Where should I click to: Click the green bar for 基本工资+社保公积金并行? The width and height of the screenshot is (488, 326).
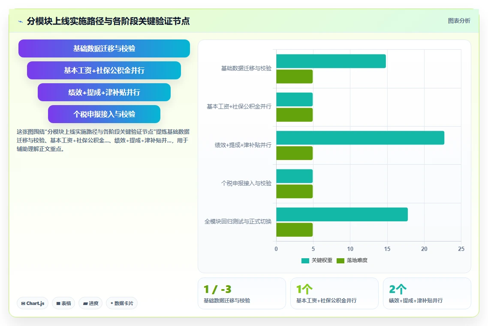295,115
